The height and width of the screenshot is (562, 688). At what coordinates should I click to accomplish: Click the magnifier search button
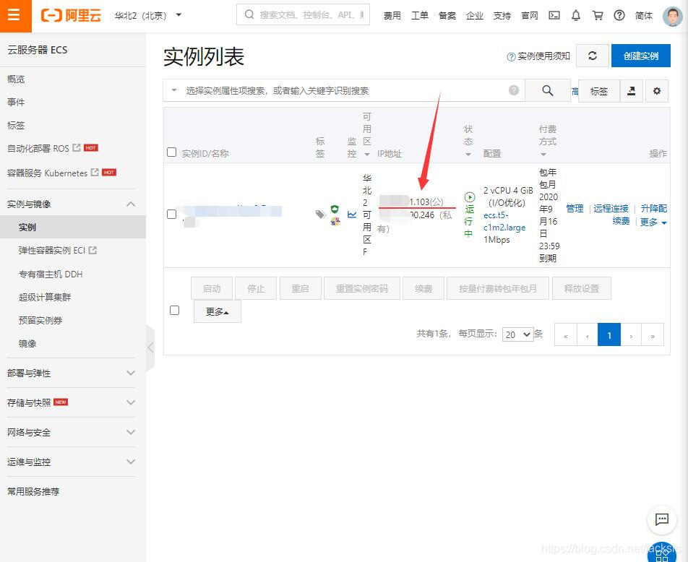tap(547, 91)
